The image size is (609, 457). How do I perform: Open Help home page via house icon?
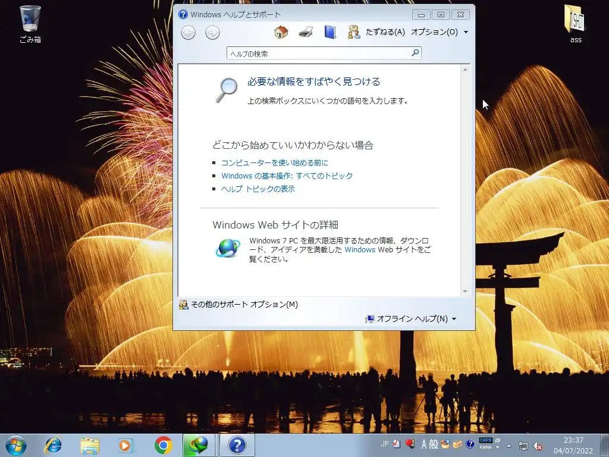(x=281, y=32)
